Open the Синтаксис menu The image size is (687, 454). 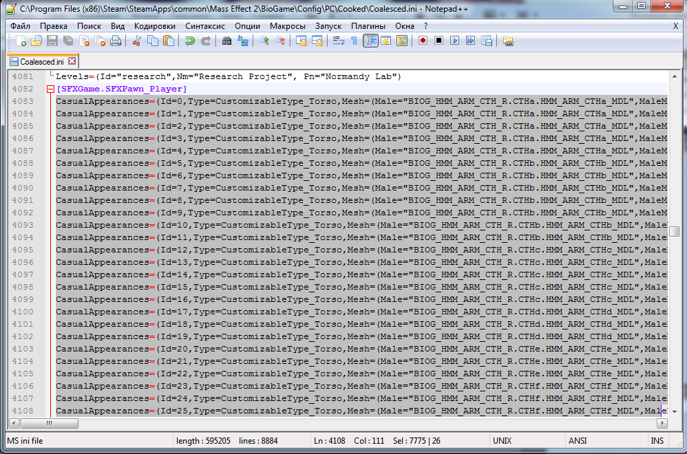pos(205,26)
